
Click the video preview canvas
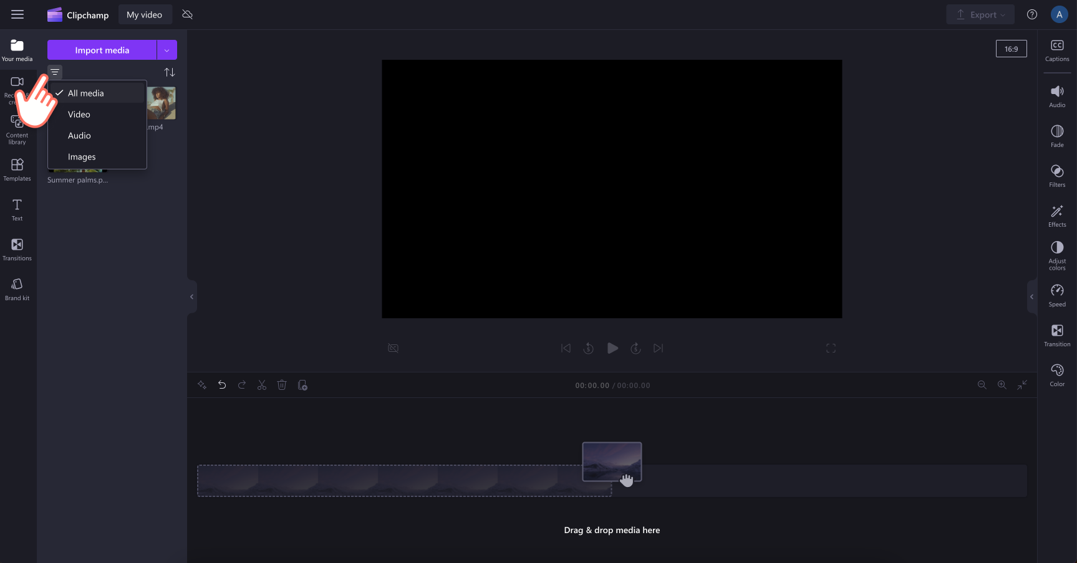coord(612,189)
